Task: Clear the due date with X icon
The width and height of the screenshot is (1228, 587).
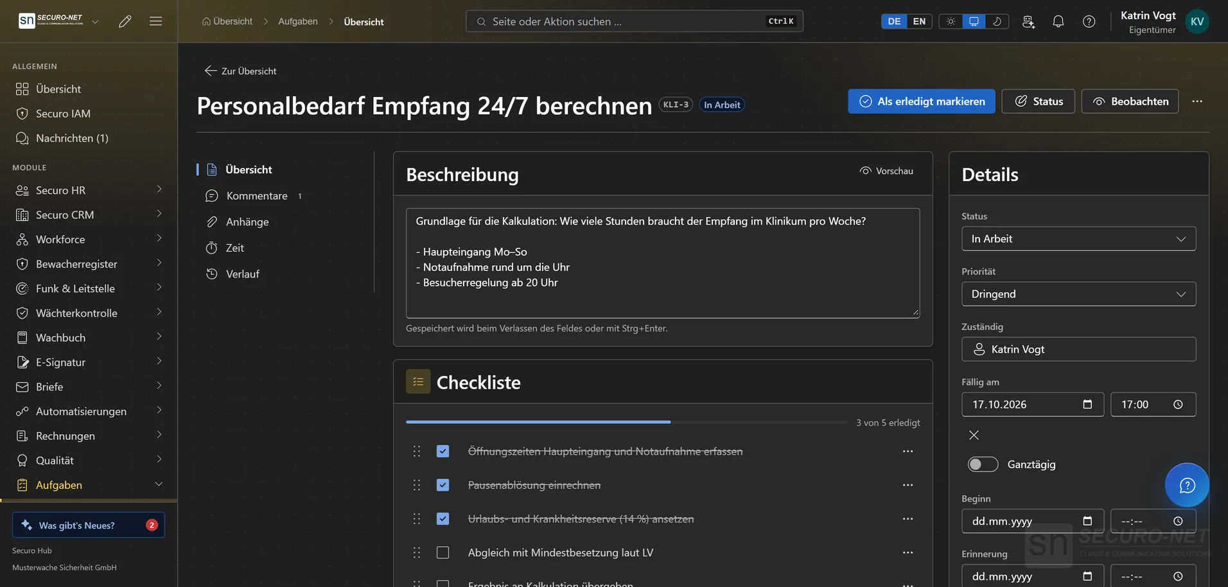Action: point(974,435)
